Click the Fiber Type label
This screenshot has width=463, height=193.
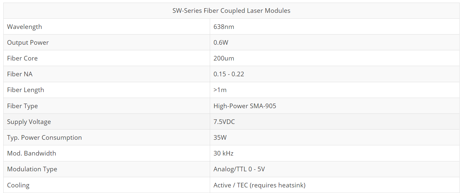[22, 106]
